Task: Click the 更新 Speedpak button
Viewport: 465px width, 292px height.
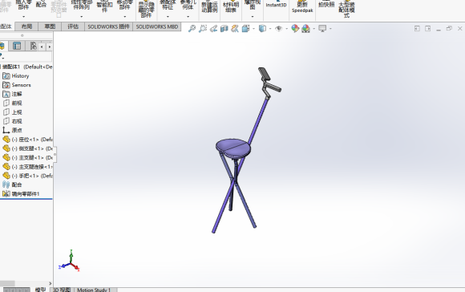Action: tap(302, 7)
